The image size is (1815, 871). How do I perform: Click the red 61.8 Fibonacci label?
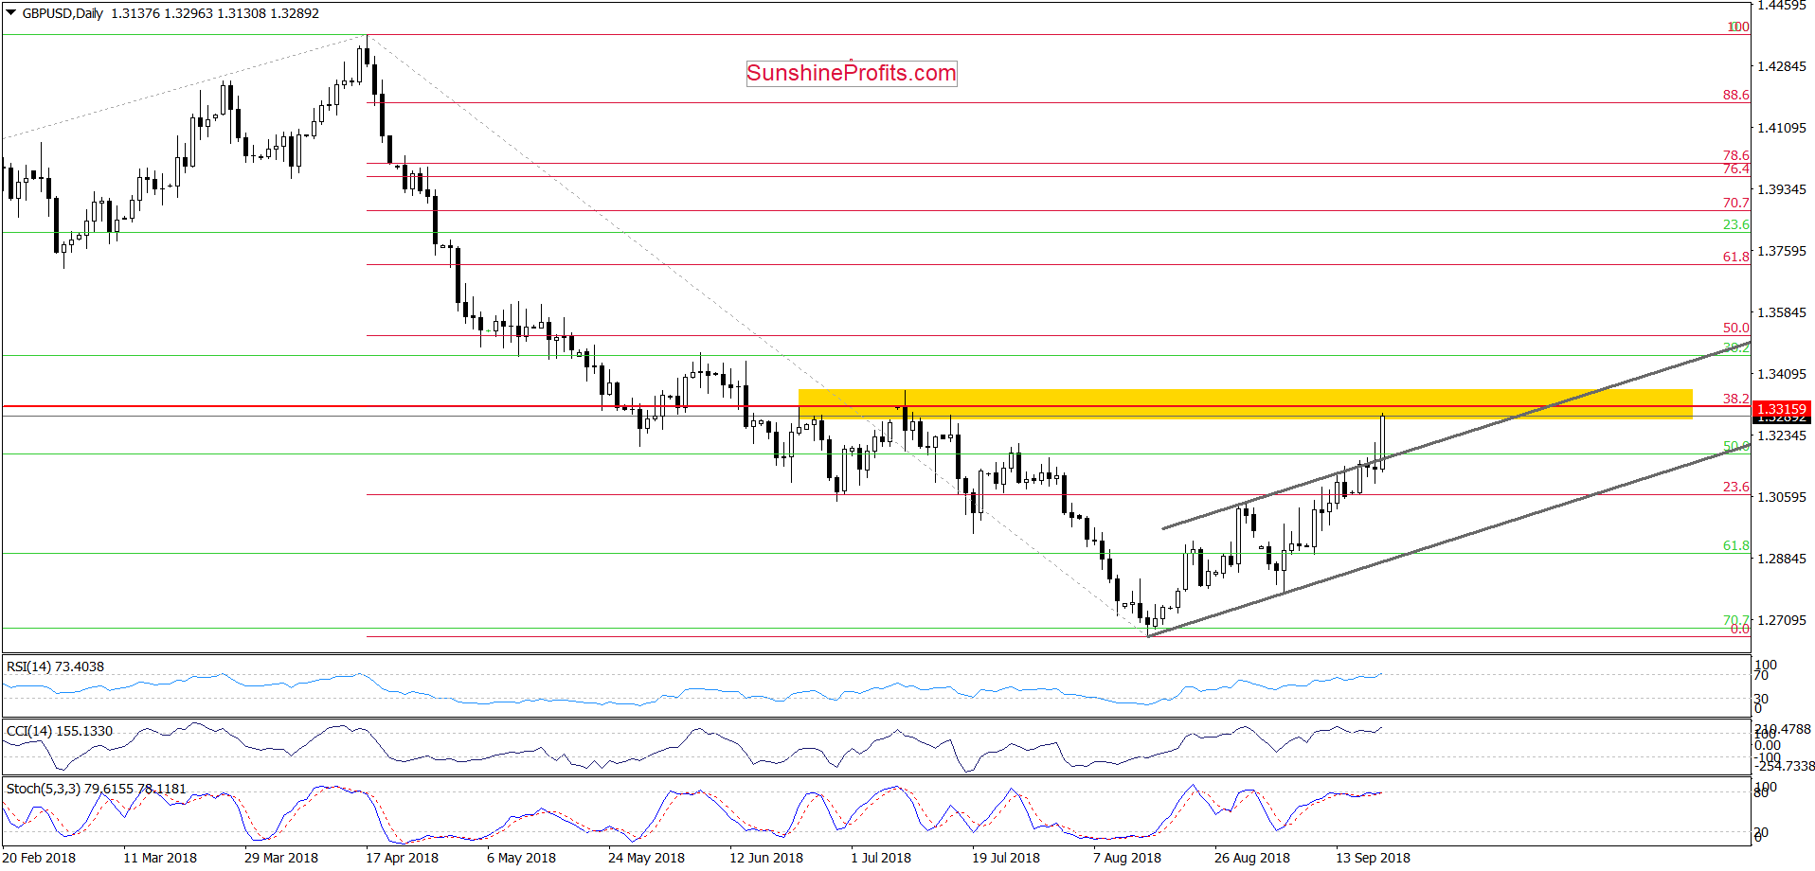[x=1736, y=257]
